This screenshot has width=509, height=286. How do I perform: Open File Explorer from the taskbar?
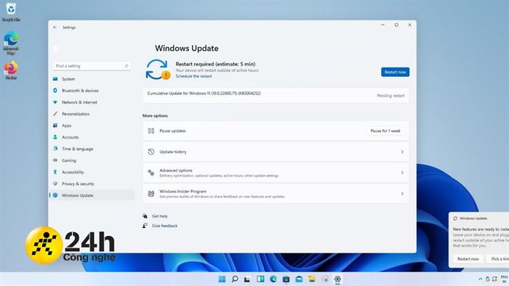click(x=312, y=279)
